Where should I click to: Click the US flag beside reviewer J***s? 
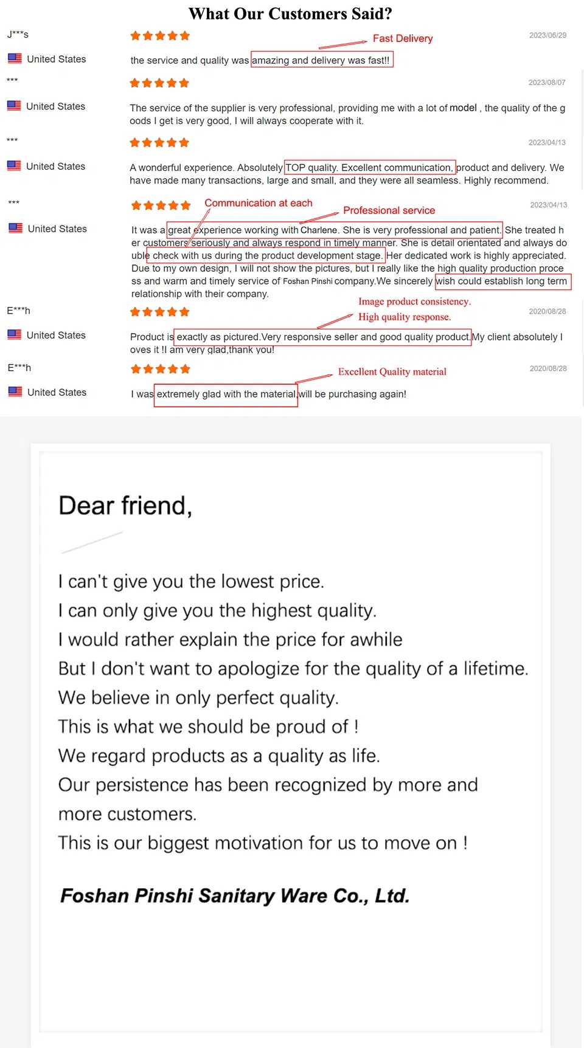pos(15,58)
